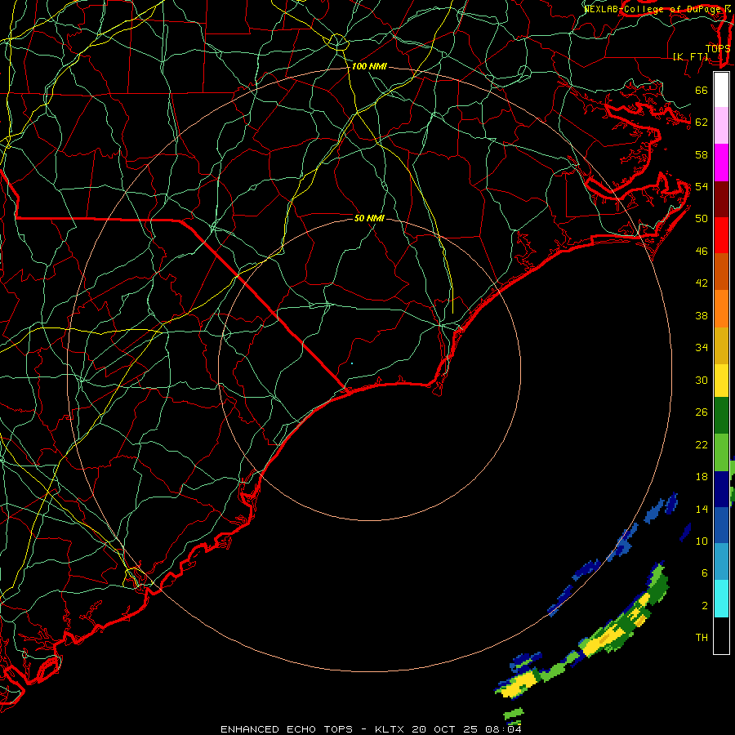Click the dark green legend color band
Screen dimensions: 735x735
click(721, 416)
